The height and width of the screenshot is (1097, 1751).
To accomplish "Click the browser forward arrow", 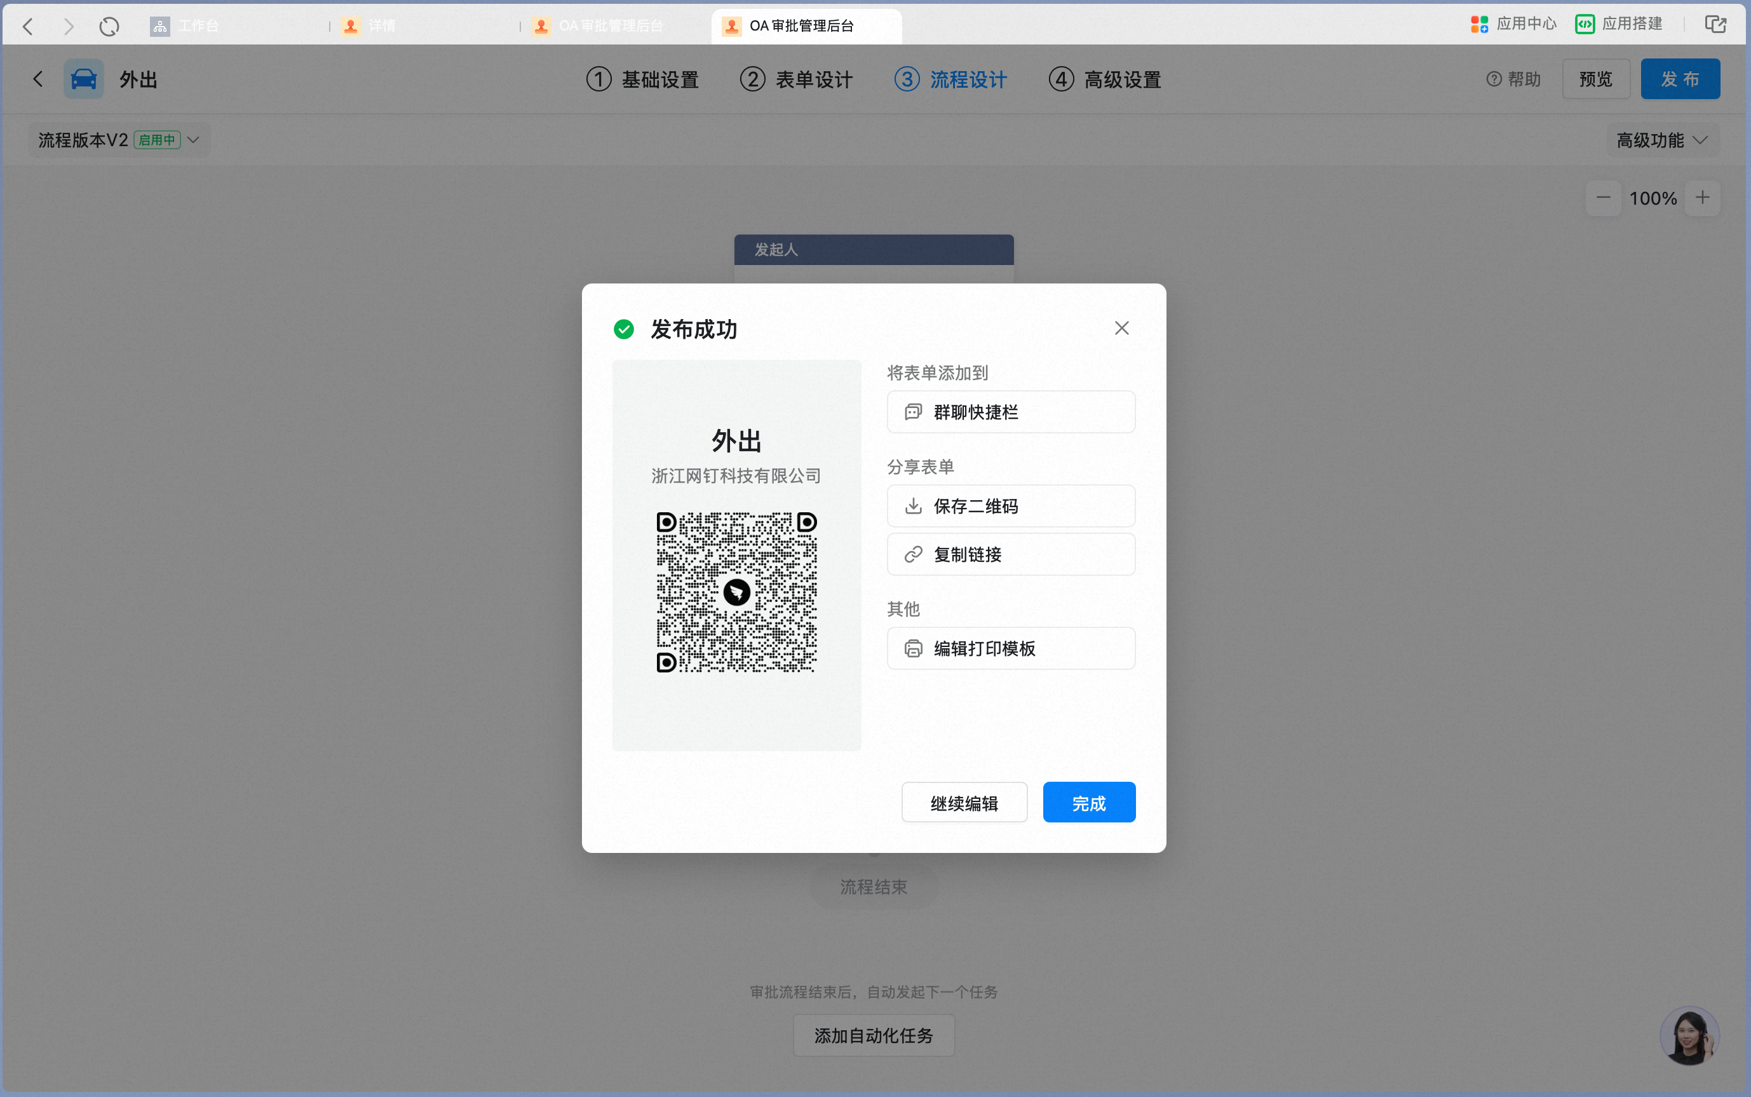I will coord(69,26).
